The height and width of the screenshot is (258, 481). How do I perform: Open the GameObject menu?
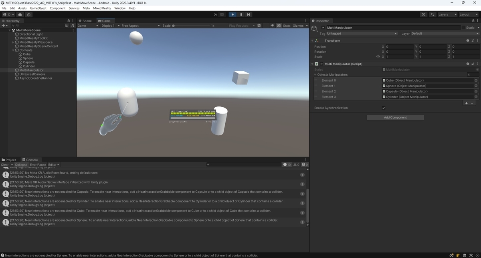[x=38, y=8]
